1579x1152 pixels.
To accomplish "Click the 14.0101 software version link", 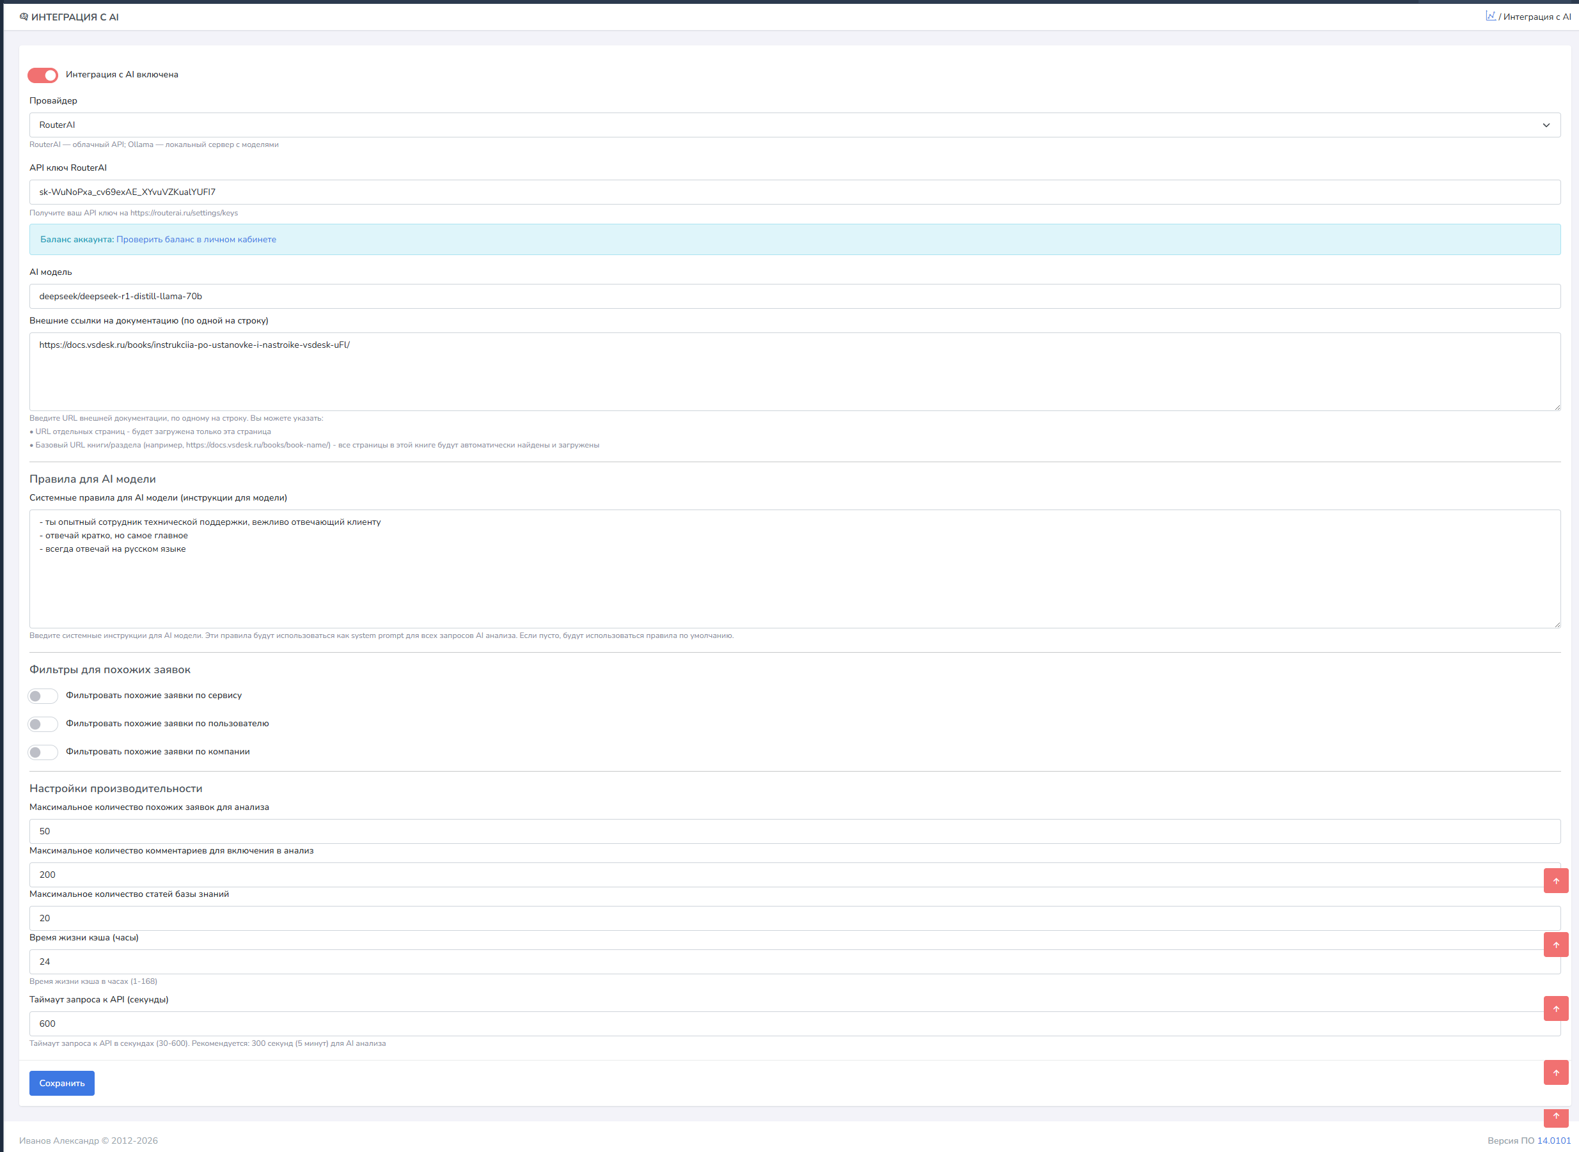I will tap(1554, 1141).
